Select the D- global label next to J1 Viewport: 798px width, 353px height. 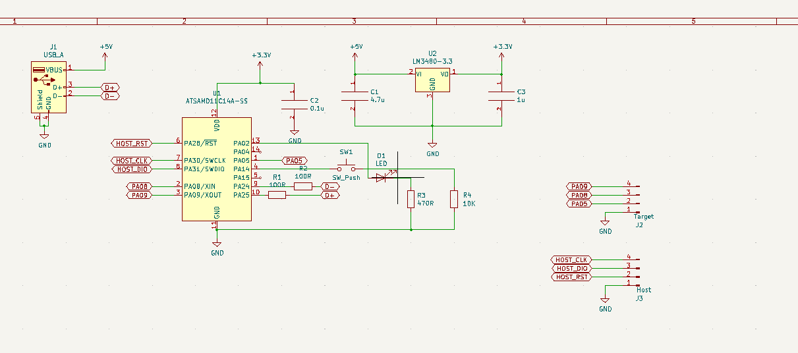(110, 95)
